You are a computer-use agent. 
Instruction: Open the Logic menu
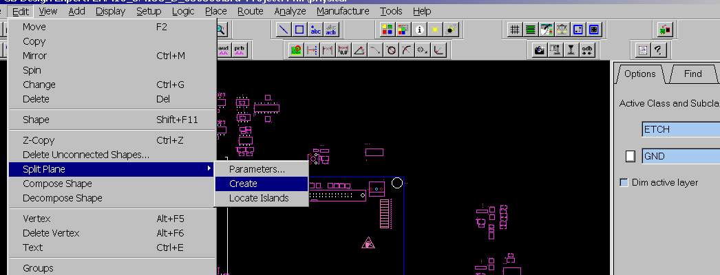point(183,11)
